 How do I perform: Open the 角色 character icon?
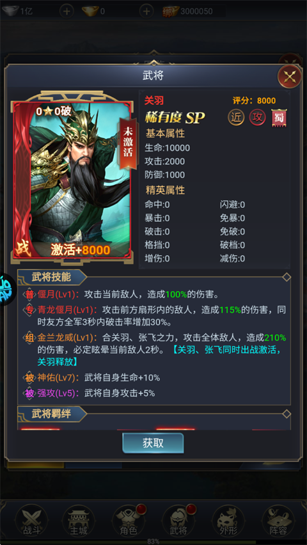point(128,520)
